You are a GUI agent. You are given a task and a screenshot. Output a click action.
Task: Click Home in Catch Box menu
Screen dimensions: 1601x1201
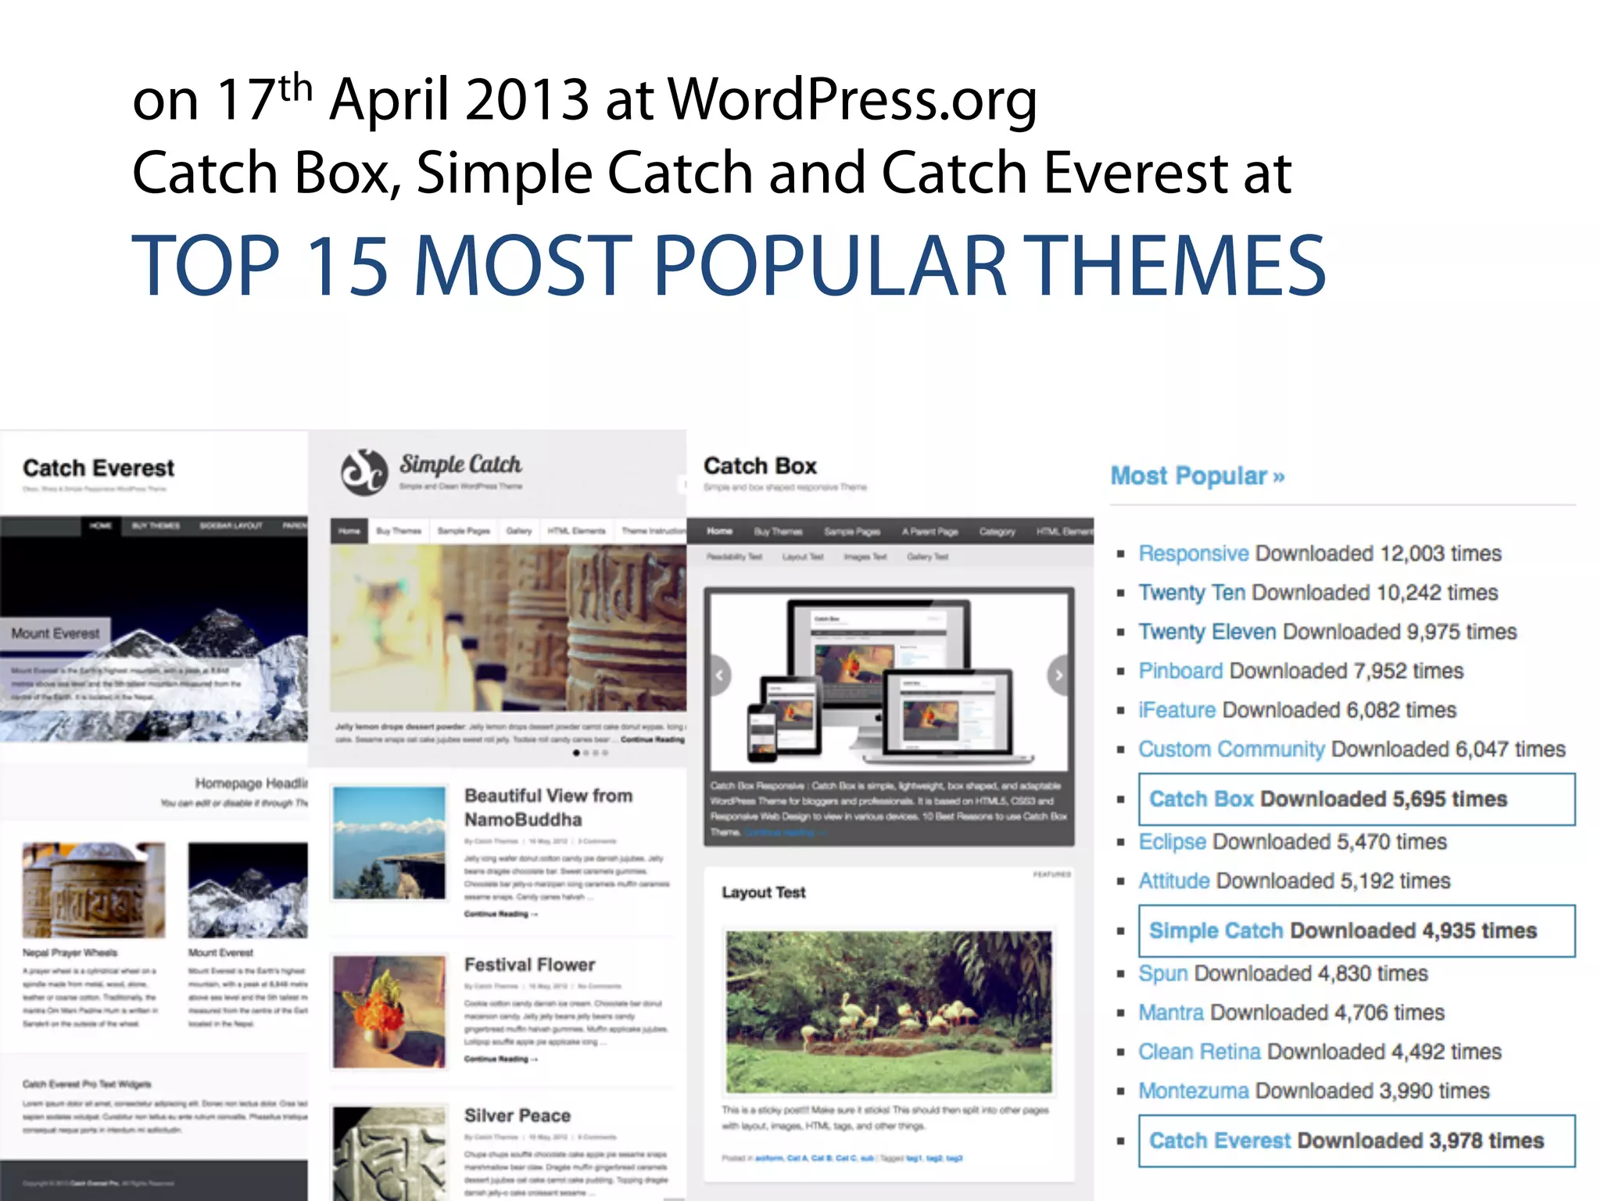point(720,531)
